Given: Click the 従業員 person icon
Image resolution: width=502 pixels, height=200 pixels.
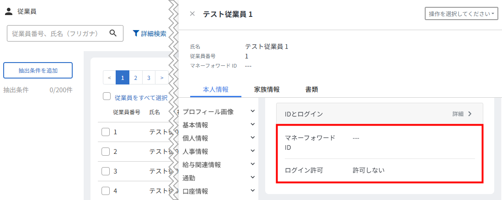Looking at the screenshot, I should (x=8, y=12).
